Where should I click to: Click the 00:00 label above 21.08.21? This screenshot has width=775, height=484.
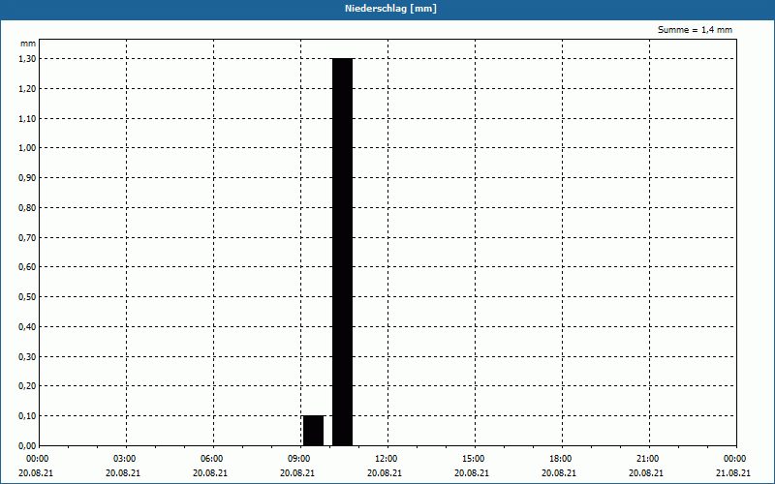pyautogui.click(x=735, y=459)
